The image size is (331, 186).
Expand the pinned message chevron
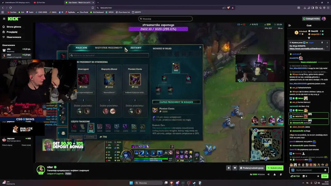click(x=327, y=47)
